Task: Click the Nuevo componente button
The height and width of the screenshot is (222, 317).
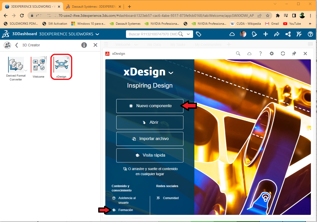Action: (150, 106)
